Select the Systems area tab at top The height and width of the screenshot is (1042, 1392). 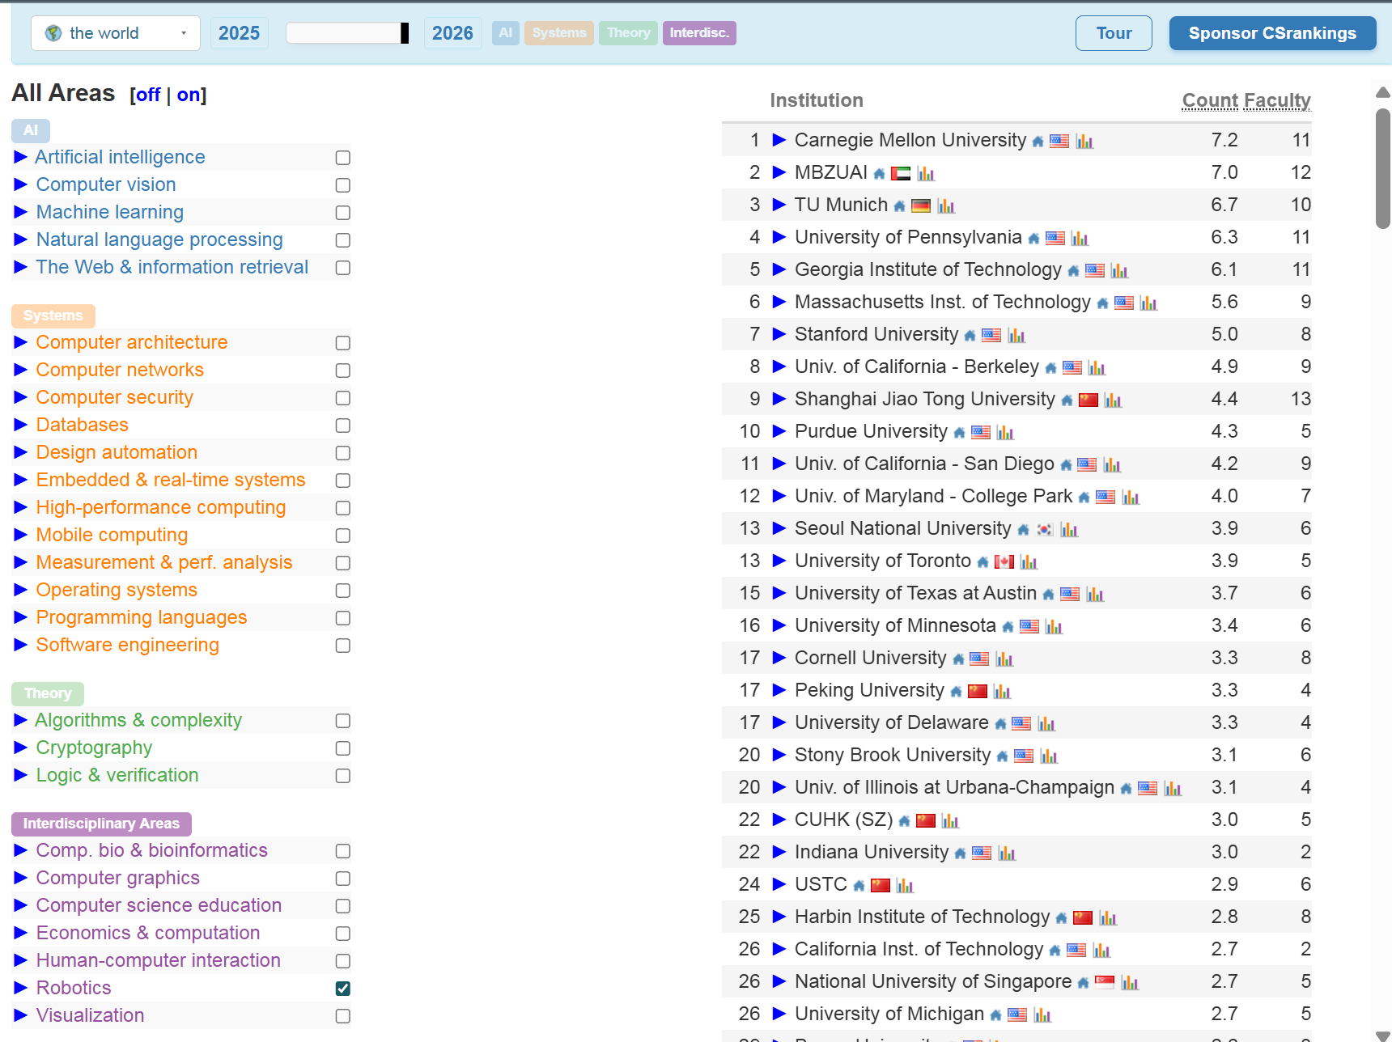(558, 33)
